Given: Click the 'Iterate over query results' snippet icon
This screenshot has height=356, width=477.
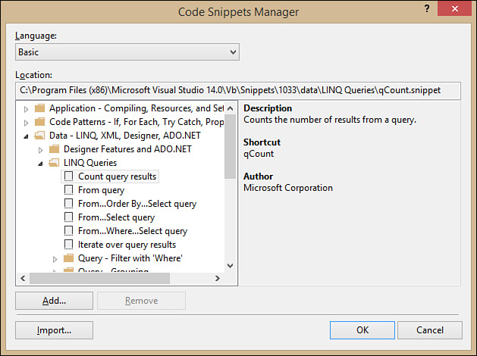Looking at the screenshot, I should [69, 245].
